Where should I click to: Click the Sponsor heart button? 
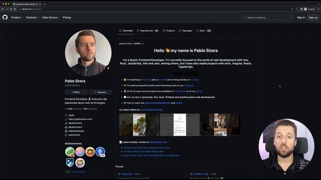click(x=100, y=92)
